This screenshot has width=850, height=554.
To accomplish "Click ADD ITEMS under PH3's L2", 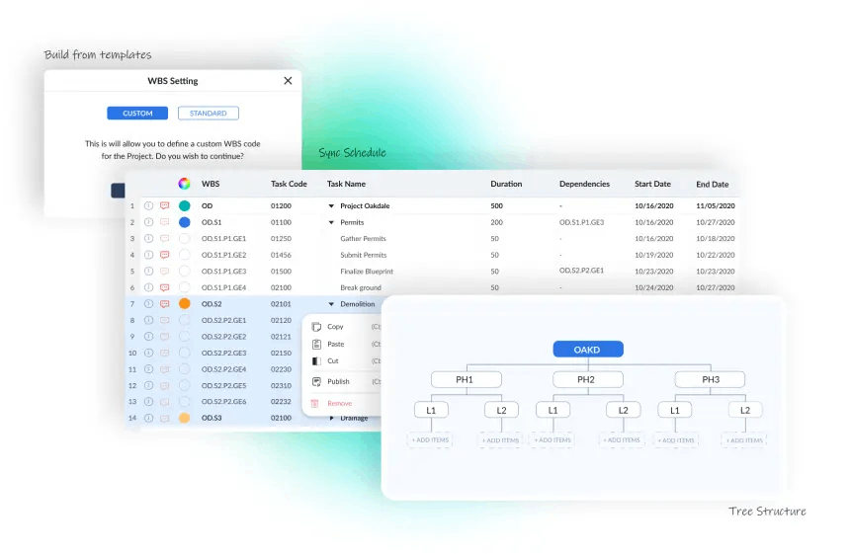I will click(743, 440).
